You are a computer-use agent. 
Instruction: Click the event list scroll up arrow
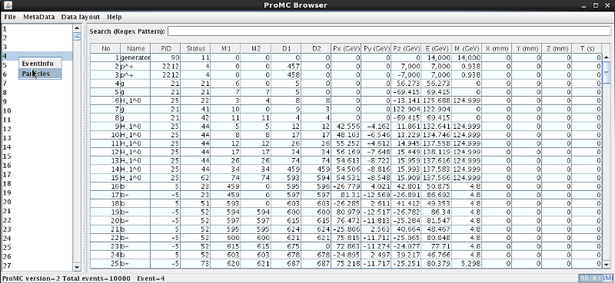77,28
